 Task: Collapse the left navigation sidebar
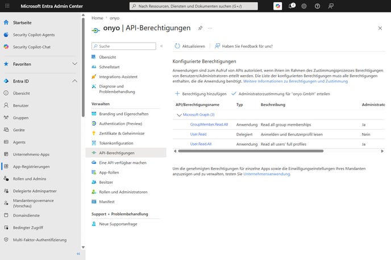point(78,254)
